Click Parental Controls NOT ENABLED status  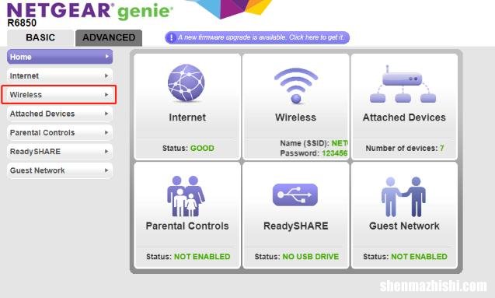202,257
